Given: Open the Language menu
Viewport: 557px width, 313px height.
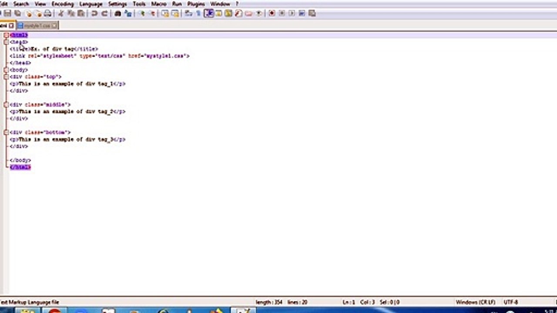Looking at the screenshot, I should pyautogui.click(x=91, y=3).
